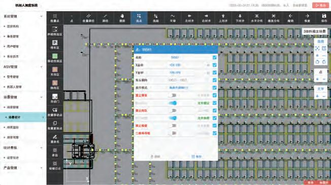The image size is (331, 185).
Task: Click the rename (重命名) pencil tool
Action: 55,138
